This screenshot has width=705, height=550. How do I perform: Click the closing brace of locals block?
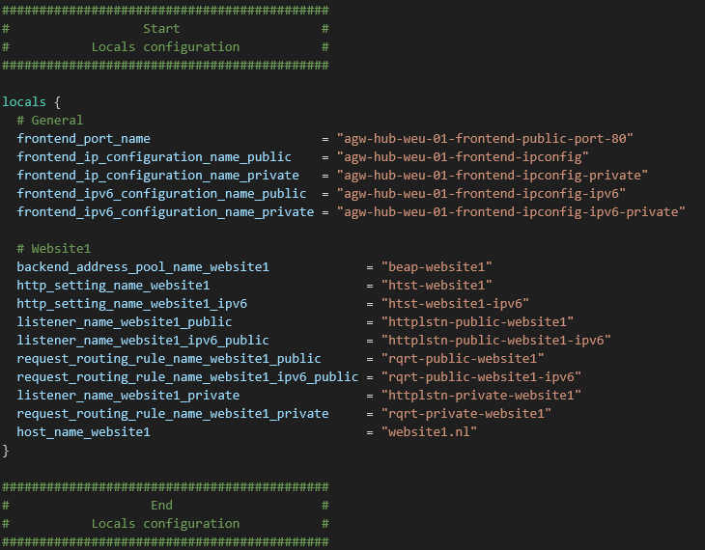click(x=6, y=450)
